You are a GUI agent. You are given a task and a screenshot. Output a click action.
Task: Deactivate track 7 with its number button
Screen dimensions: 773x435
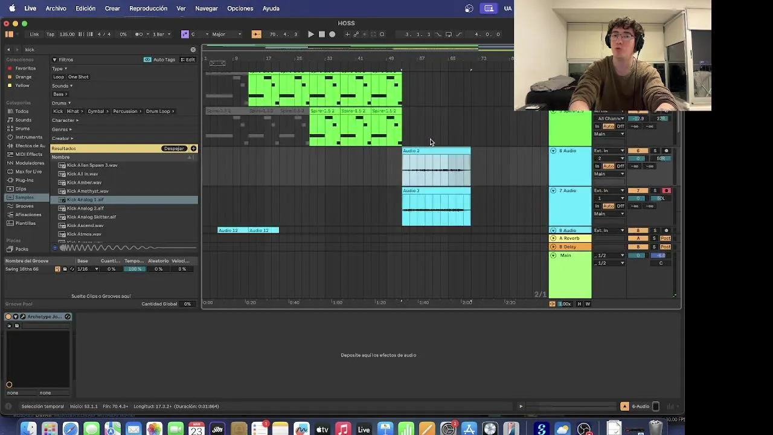click(x=638, y=191)
